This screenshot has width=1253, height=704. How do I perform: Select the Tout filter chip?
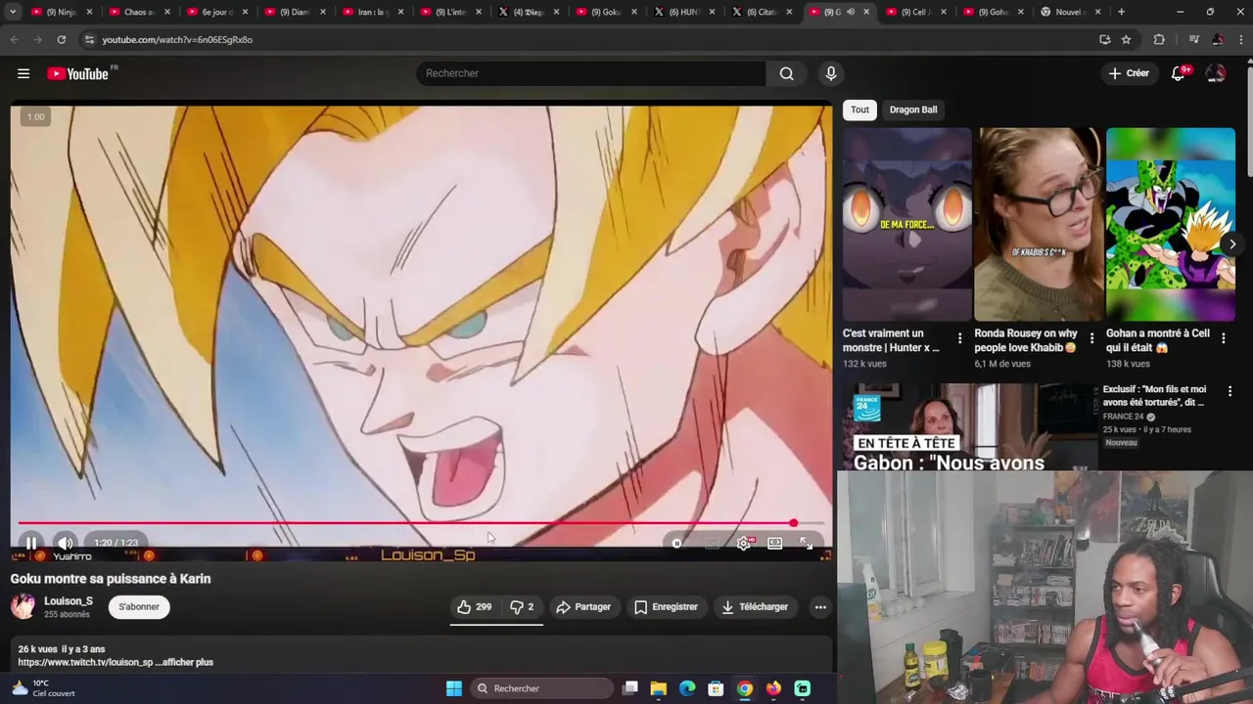(859, 110)
